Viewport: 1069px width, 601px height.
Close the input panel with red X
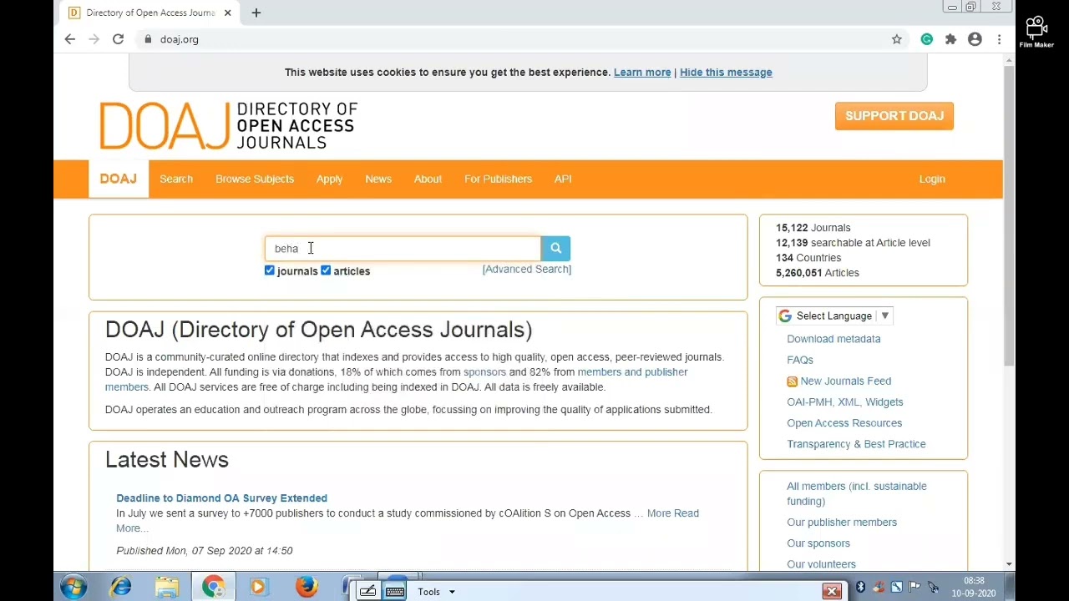tap(832, 592)
